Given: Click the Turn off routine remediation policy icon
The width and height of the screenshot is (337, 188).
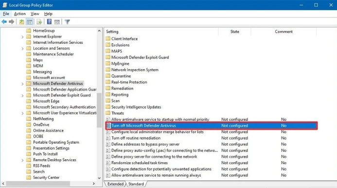Looking at the screenshot, I should point(108,138).
